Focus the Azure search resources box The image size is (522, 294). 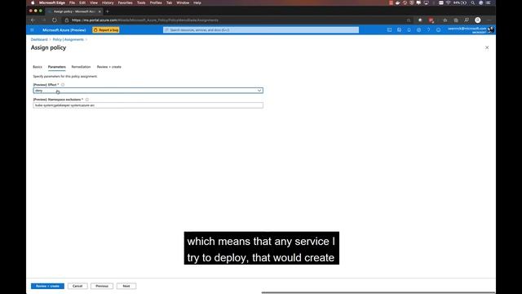click(261, 30)
